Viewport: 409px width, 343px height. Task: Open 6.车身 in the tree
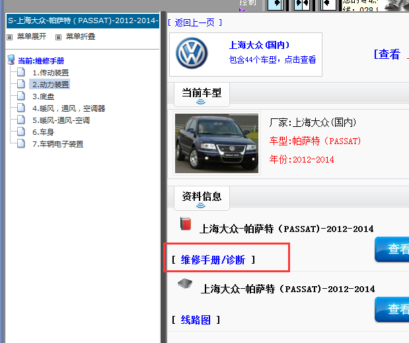(44, 132)
